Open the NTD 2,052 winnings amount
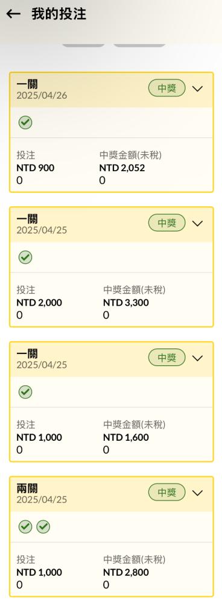 click(122, 168)
